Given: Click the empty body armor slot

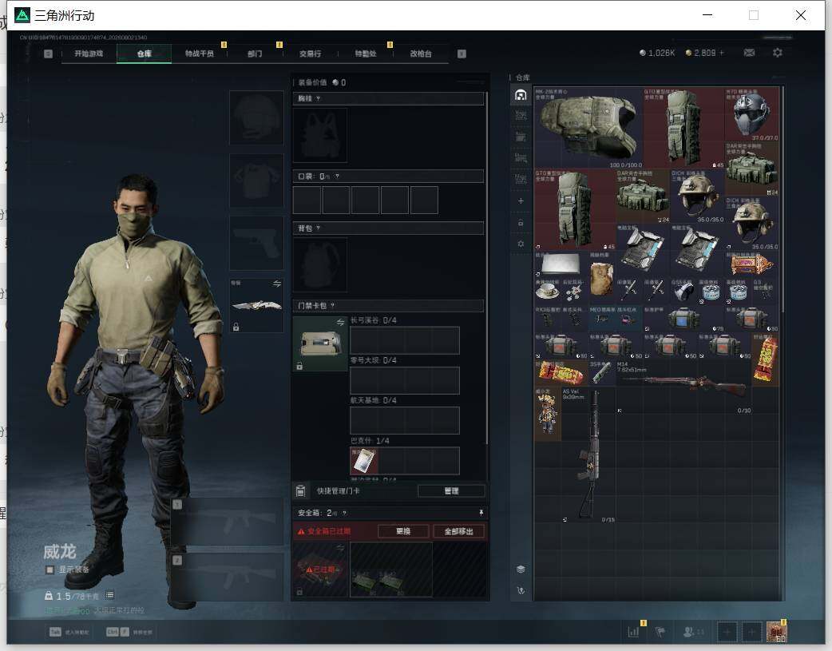Looking at the screenshot, I should (x=256, y=181).
